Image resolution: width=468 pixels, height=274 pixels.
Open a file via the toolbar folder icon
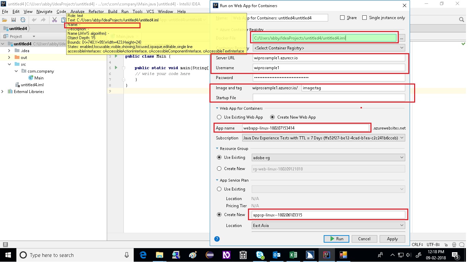coord(4,20)
